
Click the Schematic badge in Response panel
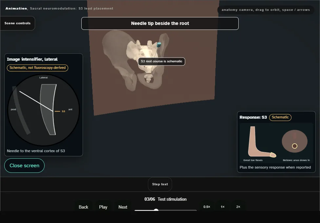[280, 117]
